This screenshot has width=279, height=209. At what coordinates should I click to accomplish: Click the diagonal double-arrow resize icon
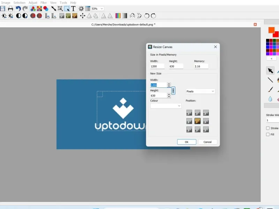click(54, 8)
